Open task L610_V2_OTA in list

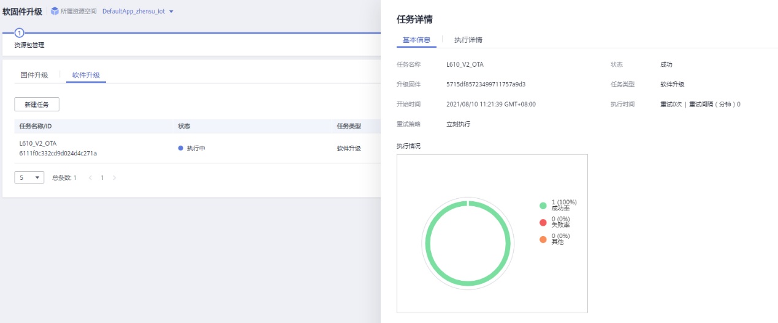38,143
